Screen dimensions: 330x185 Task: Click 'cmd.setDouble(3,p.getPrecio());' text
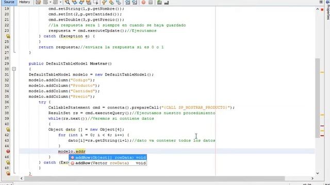pos(86,20)
